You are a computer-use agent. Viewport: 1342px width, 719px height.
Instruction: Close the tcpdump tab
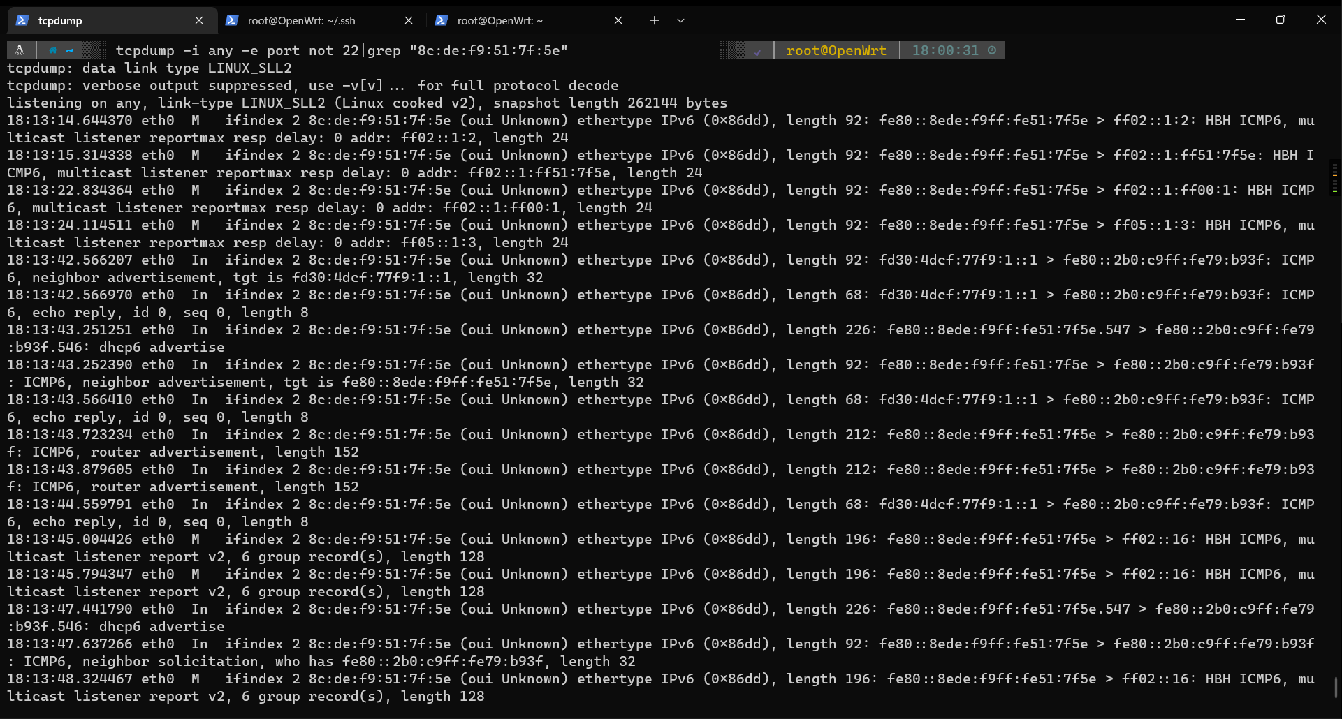(x=199, y=21)
